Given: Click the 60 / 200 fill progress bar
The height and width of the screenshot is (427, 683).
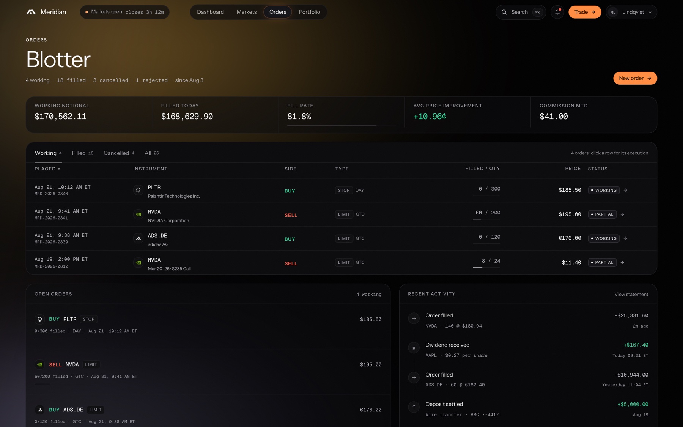Looking at the screenshot, I should [x=486, y=219].
